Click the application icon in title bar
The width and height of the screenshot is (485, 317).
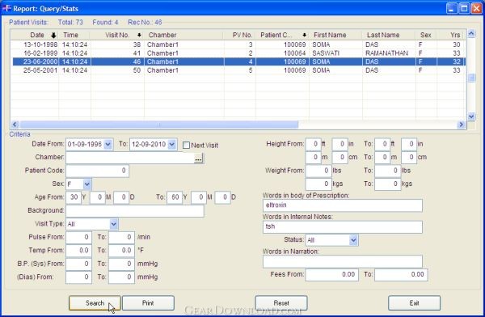pyautogui.click(x=6, y=8)
